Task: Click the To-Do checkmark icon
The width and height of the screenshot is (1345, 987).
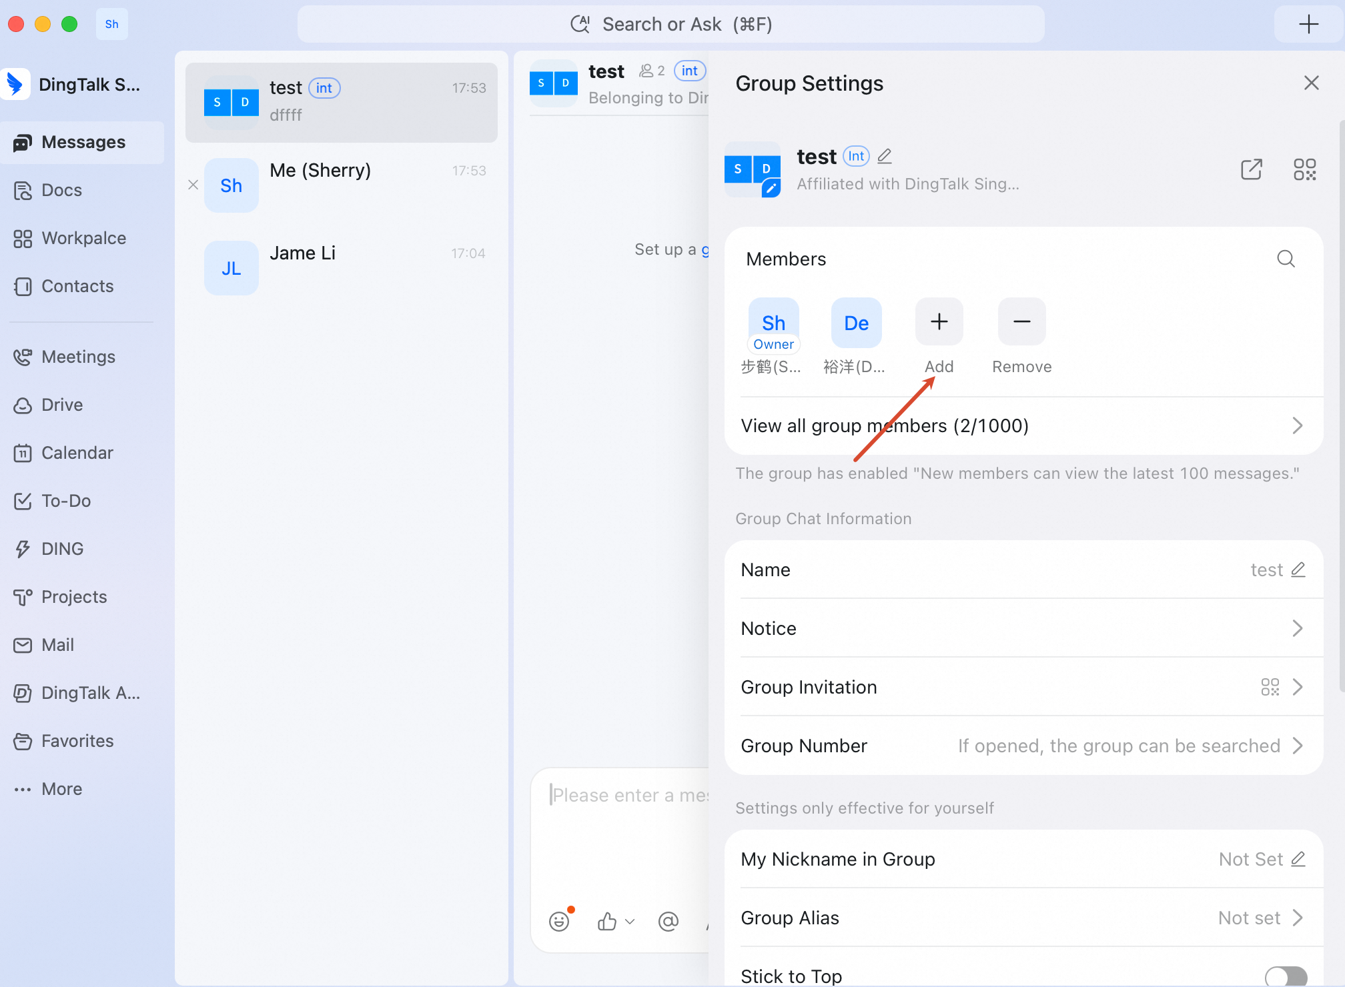Action: pos(23,502)
